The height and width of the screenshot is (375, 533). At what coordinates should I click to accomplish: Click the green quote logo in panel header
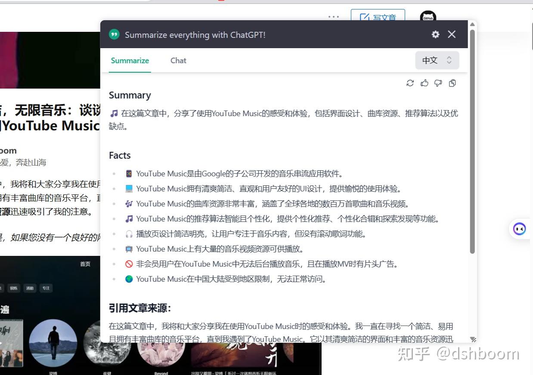[x=114, y=34]
